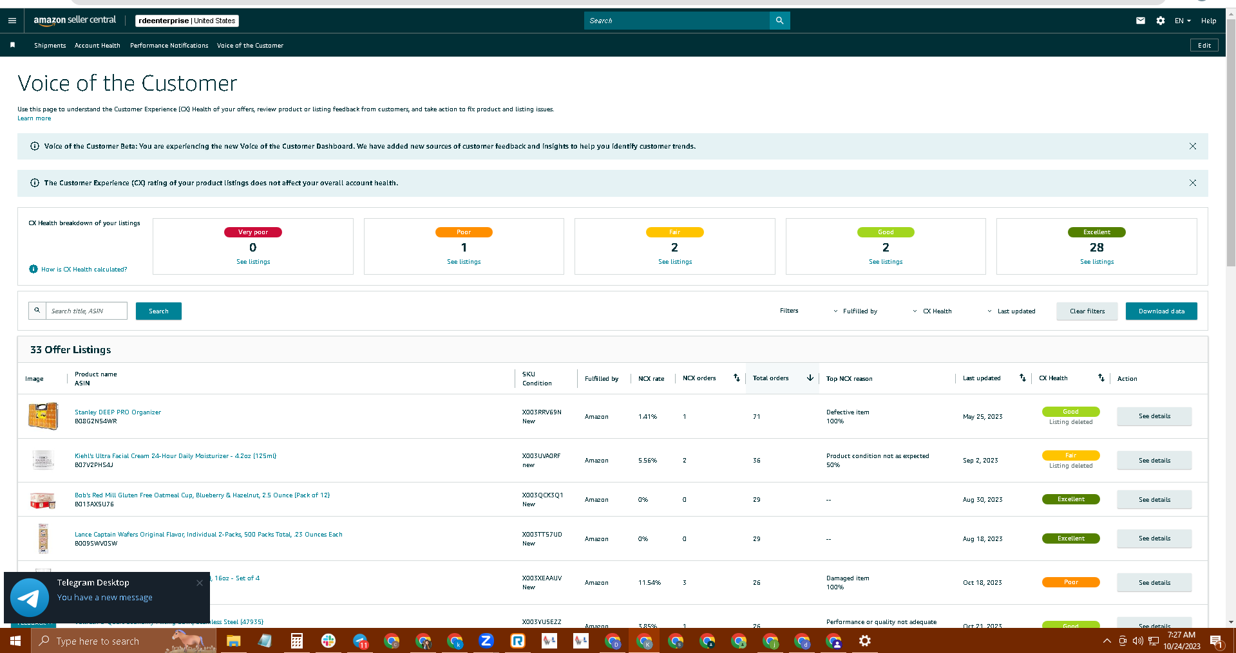Screen dimensions: 1236x653
Task: Click the orange Poor badge in Oct 18 row
Action: [x=1070, y=582]
